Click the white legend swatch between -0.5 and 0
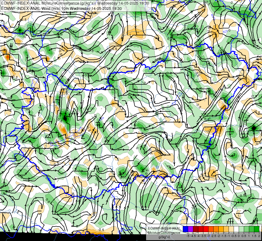This screenshot has width=262, height=241. [236, 229]
